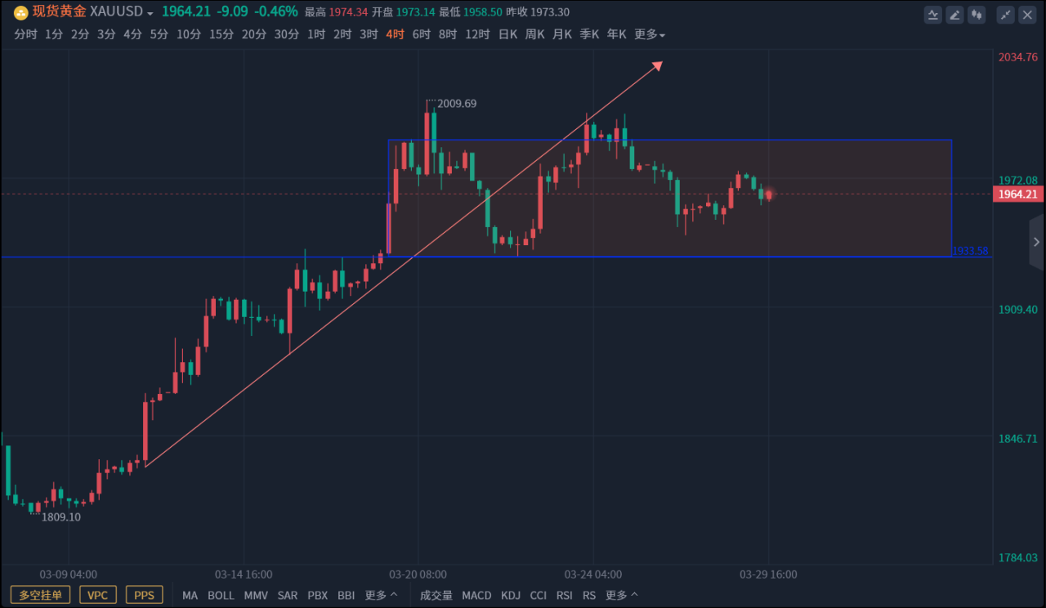Screen dimensions: 1046x608
Task: Switch to 季K quarterly chart
Action: [589, 34]
